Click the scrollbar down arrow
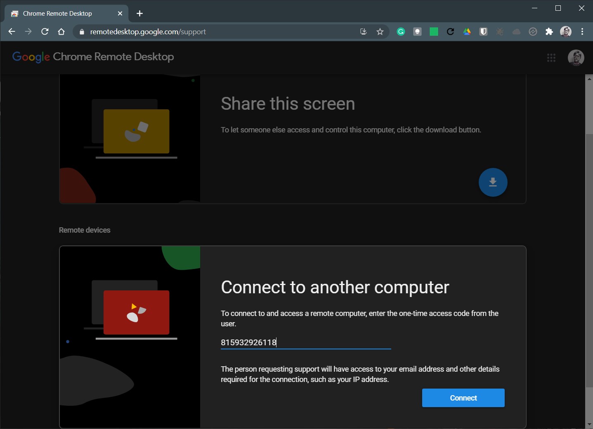The width and height of the screenshot is (593, 429). pyautogui.click(x=589, y=424)
